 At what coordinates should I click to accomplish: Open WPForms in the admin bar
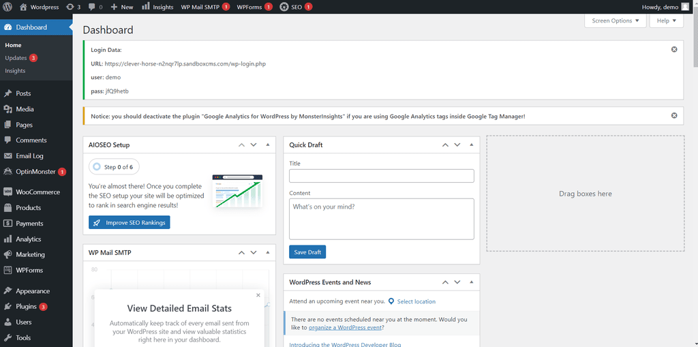coord(254,7)
